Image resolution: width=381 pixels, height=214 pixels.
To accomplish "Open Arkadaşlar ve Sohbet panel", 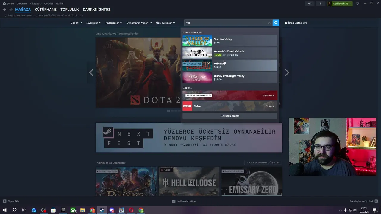I will [363, 201].
